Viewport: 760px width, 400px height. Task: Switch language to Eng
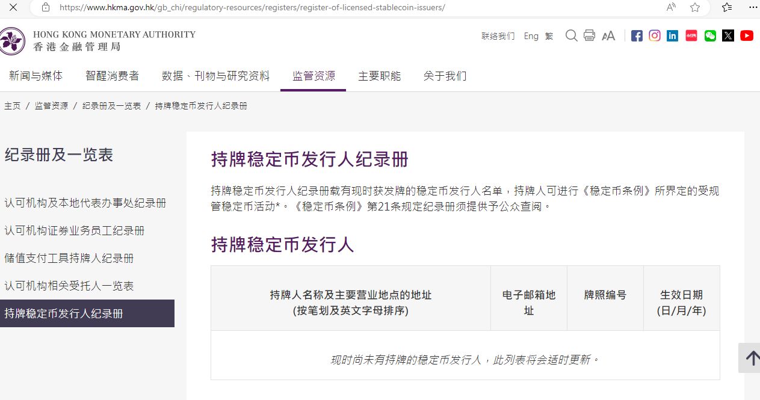point(531,36)
